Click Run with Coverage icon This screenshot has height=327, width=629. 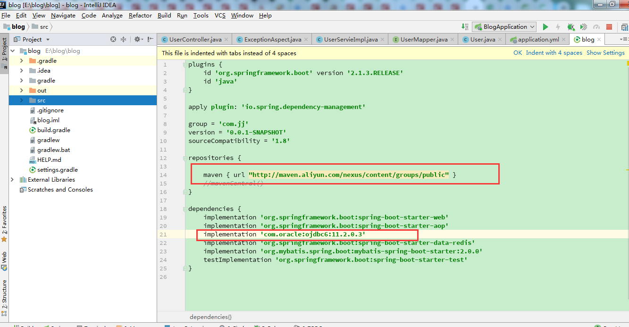[584, 27]
